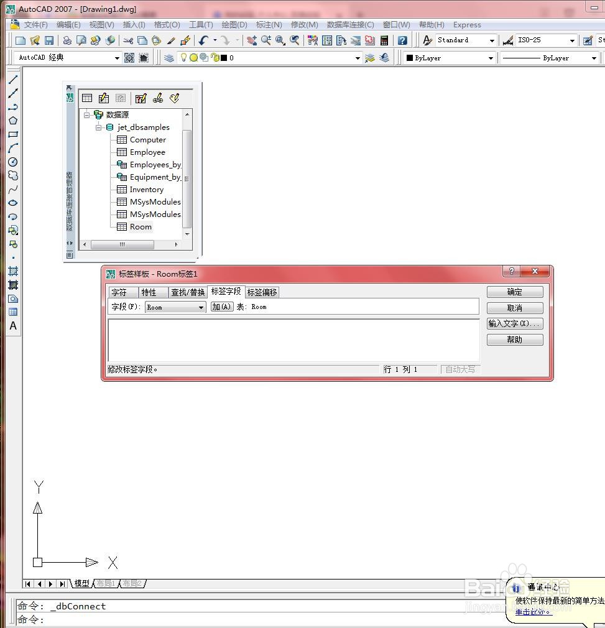Image resolution: width=605 pixels, height=628 pixels.
Task: Click New Label Template icon in dbConnect
Action: click(174, 98)
